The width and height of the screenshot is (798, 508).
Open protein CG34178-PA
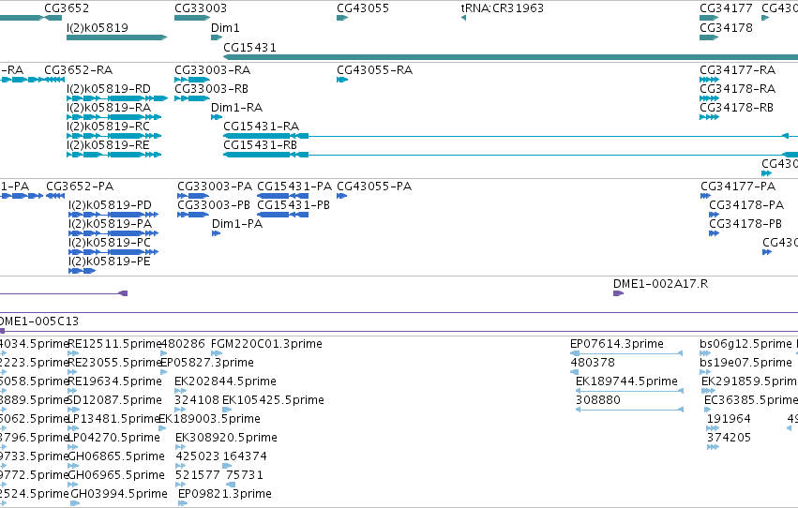tap(746, 205)
